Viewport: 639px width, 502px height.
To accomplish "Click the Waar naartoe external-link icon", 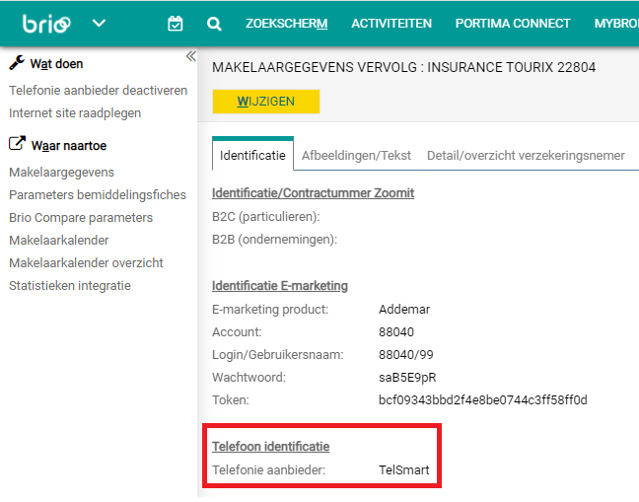I will (17, 145).
